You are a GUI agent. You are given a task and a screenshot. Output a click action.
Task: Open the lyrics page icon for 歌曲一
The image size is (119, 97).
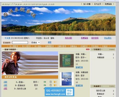coord(51,82)
